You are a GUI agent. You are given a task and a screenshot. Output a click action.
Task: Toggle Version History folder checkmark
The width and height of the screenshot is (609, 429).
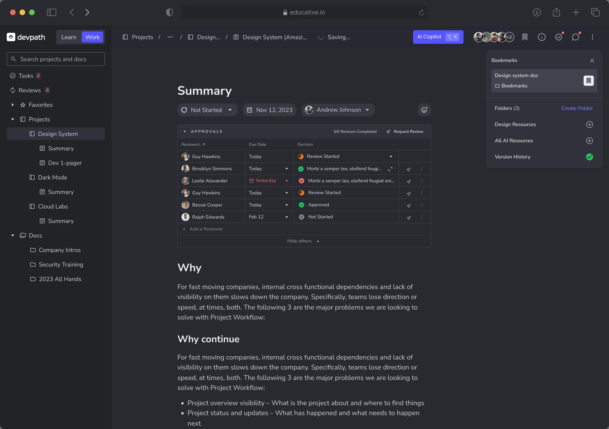click(589, 157)
